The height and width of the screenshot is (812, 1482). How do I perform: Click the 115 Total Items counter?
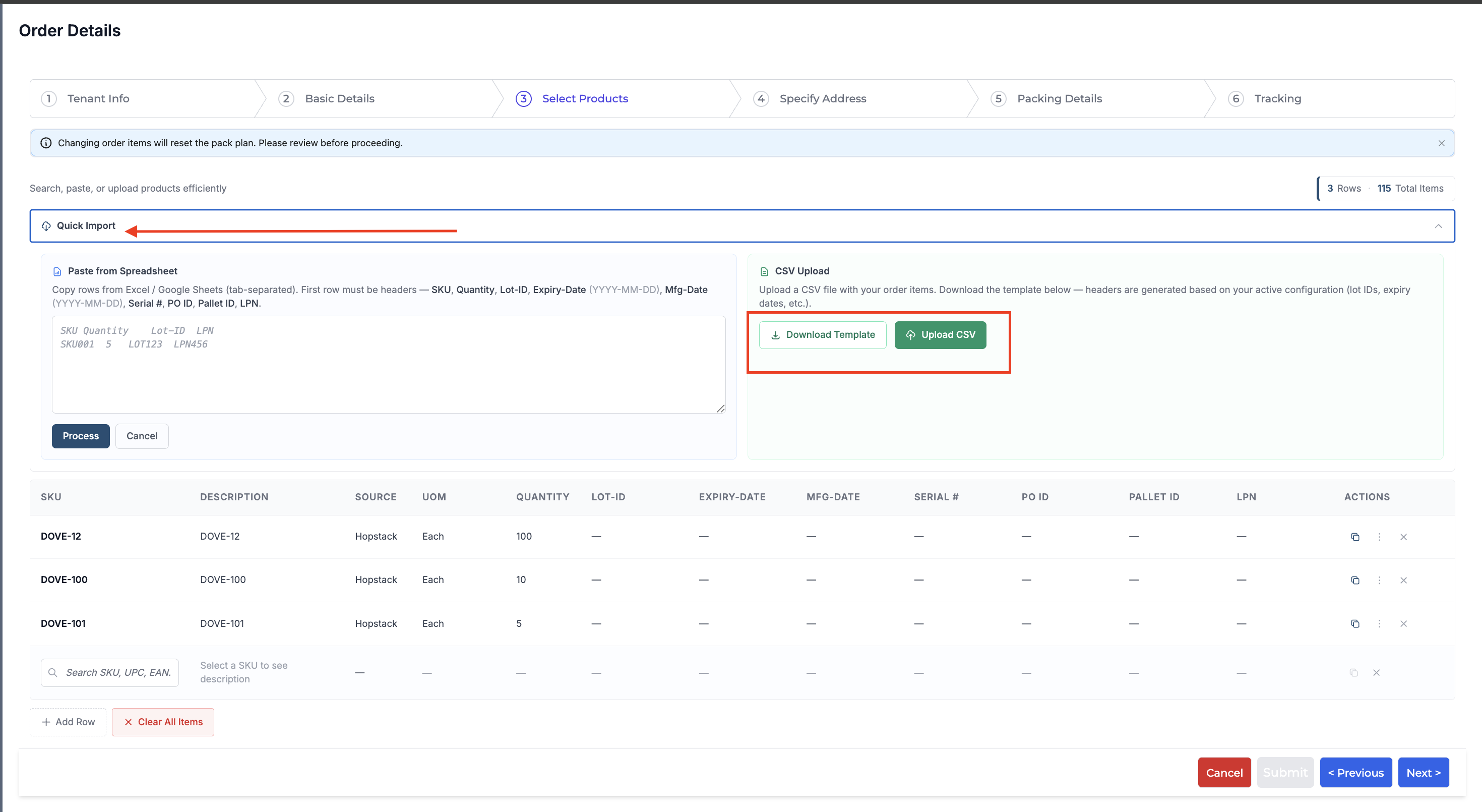1410,188
